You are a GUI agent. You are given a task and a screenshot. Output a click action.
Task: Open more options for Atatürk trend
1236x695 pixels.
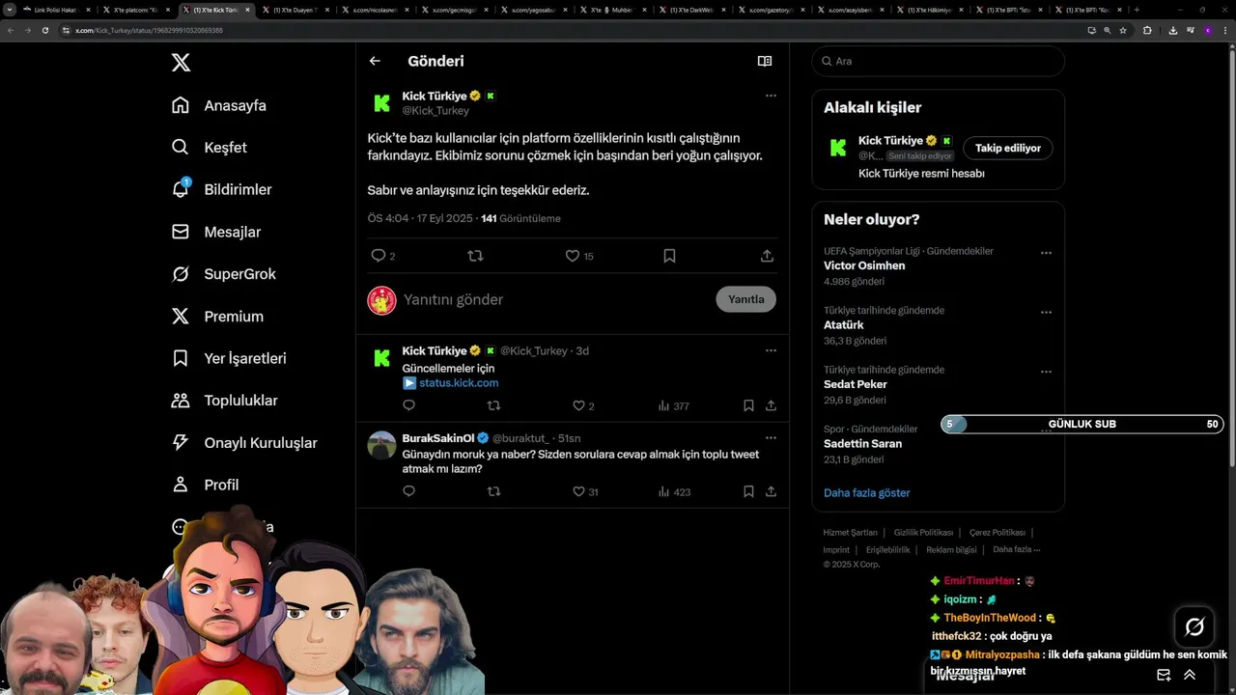tap(1046, 313)
